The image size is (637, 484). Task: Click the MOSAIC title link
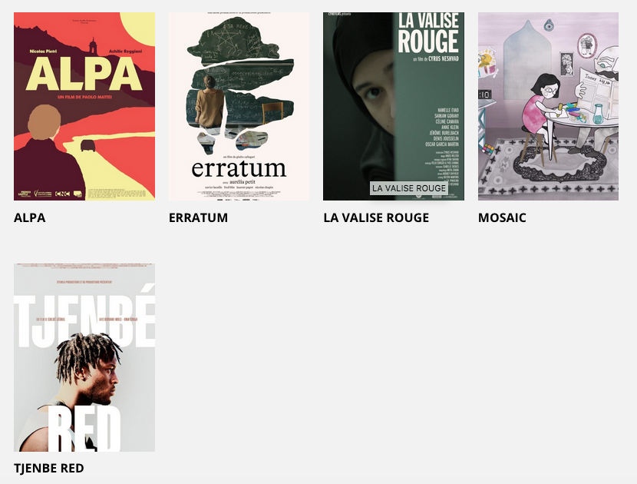[502, 217]
